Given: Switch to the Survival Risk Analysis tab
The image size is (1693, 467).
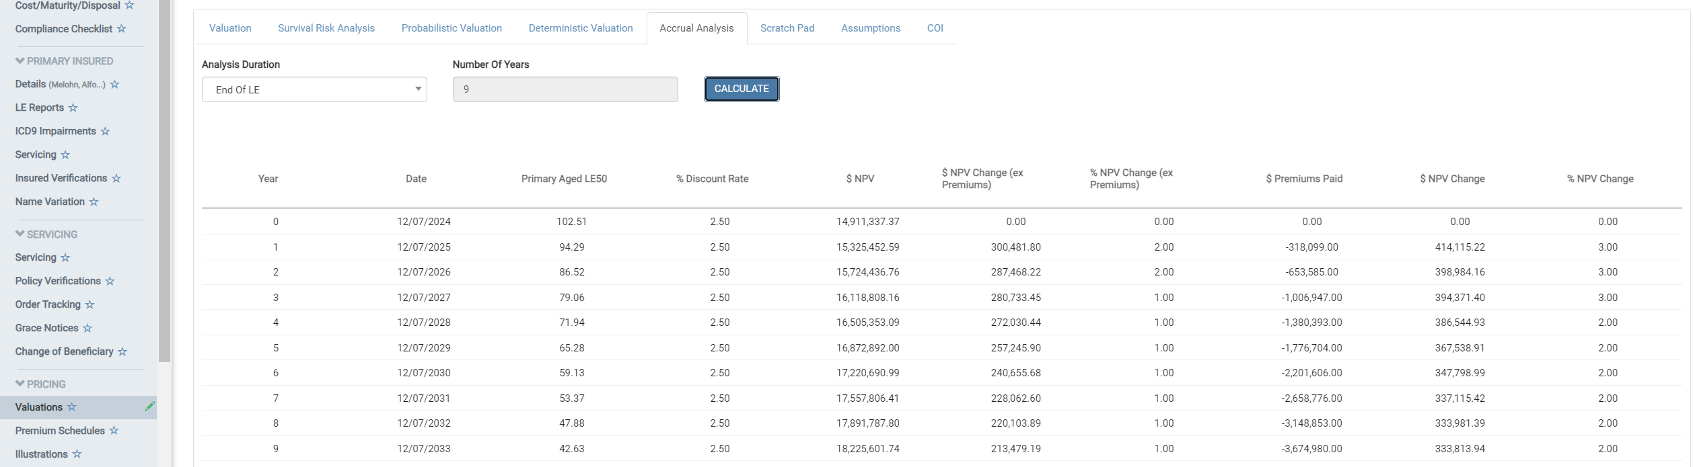Looking at the screenshot, I should [x=326, y=28].
